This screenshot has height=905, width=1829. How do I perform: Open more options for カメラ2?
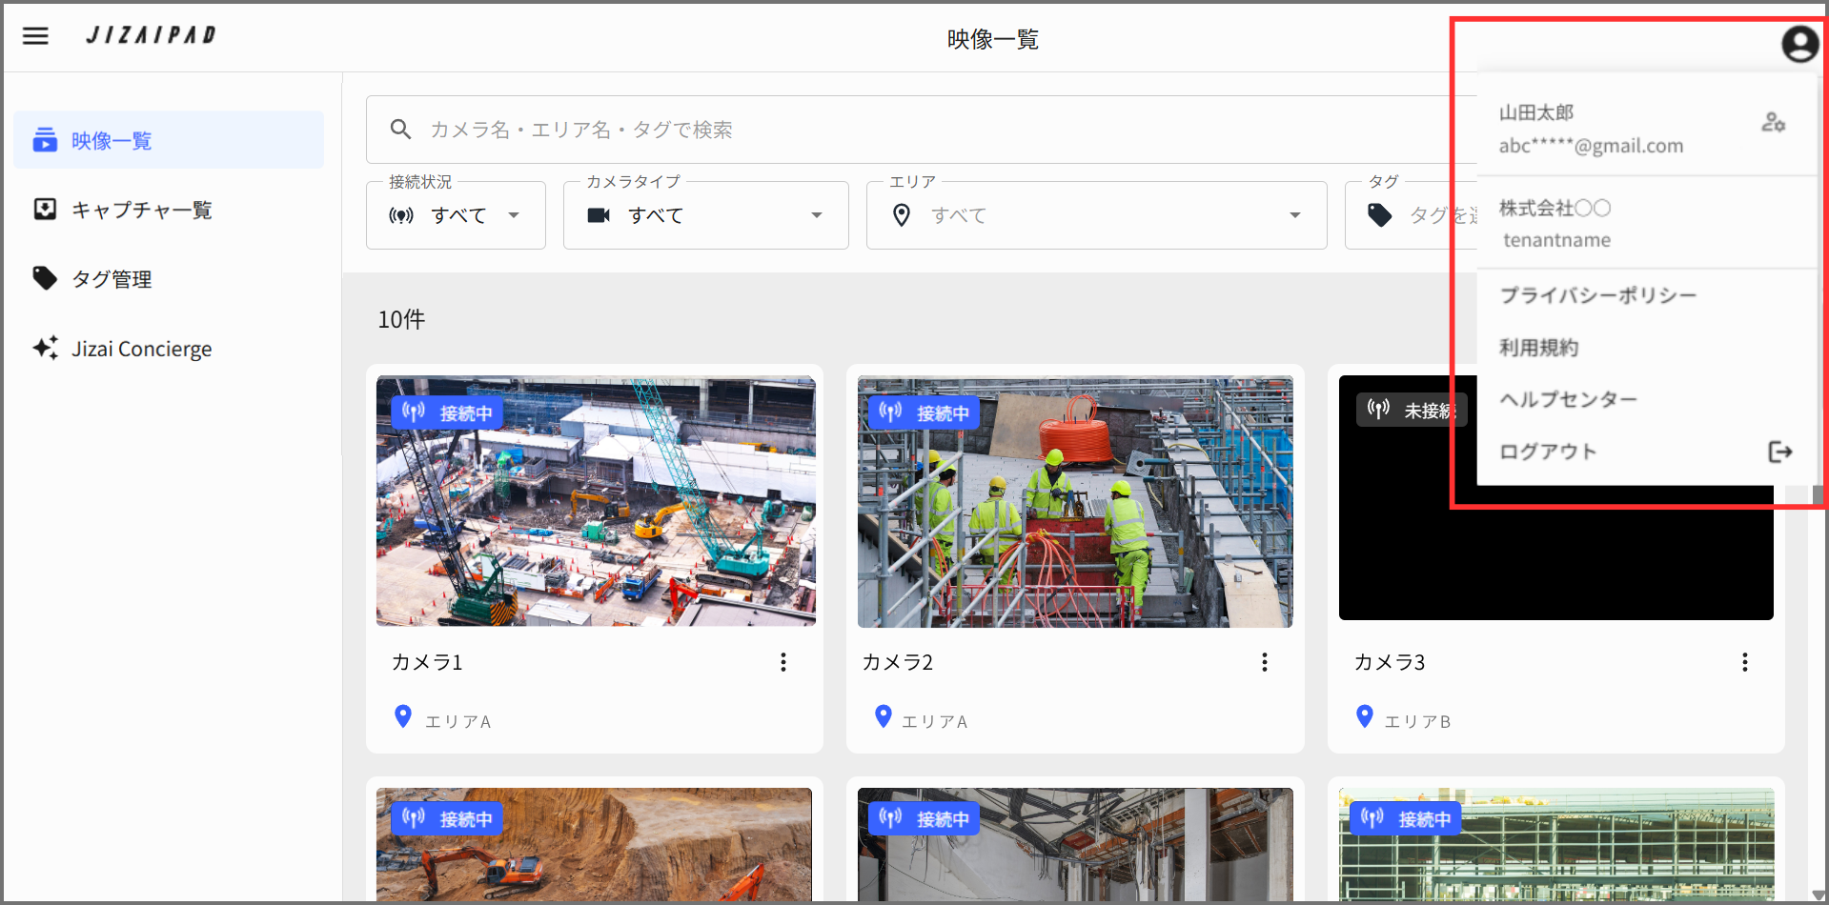[x=1265, y=662]
